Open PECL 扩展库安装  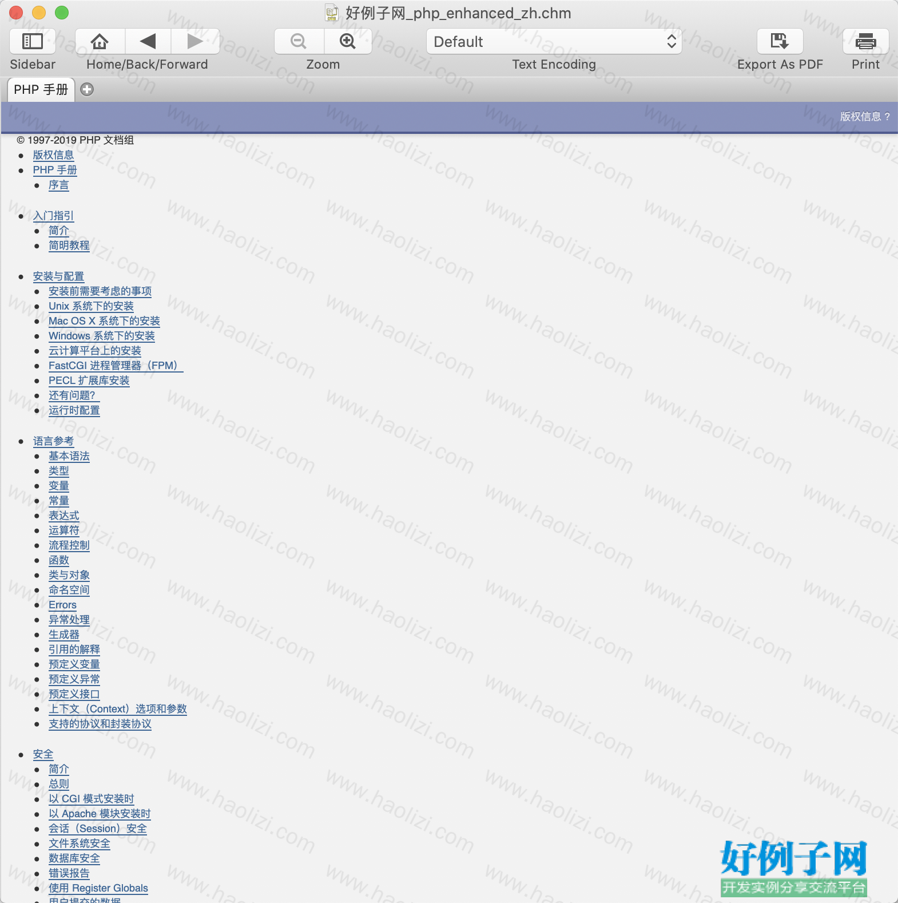pos(89,381)
